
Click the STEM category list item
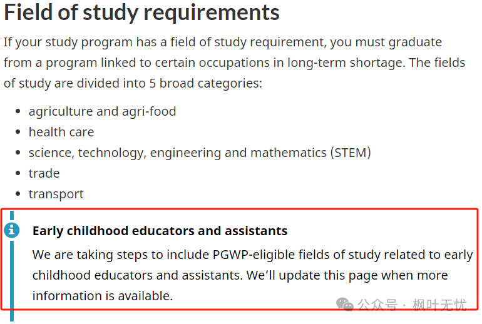click(199, 153)
